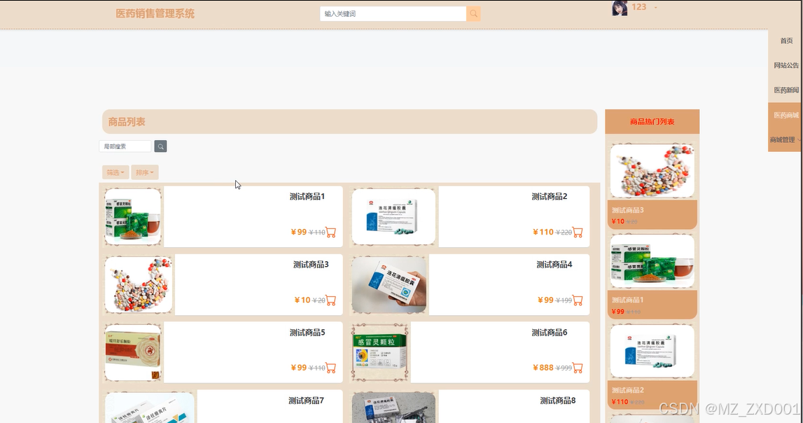Open the 筛选 filter dropdown
The image size is (803, 423).
[116, 172]
